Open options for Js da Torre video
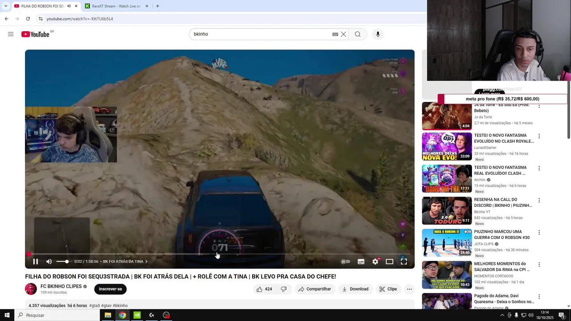Screen dimensions: 571x321 point(539,106)
